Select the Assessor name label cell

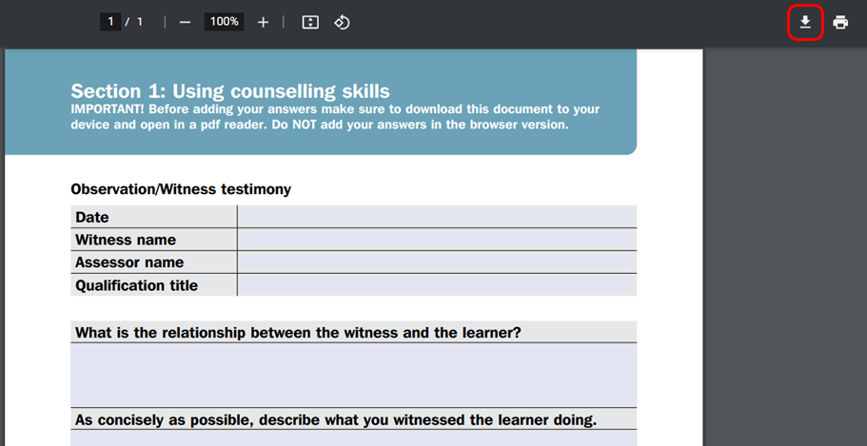(x=154, y=262)
